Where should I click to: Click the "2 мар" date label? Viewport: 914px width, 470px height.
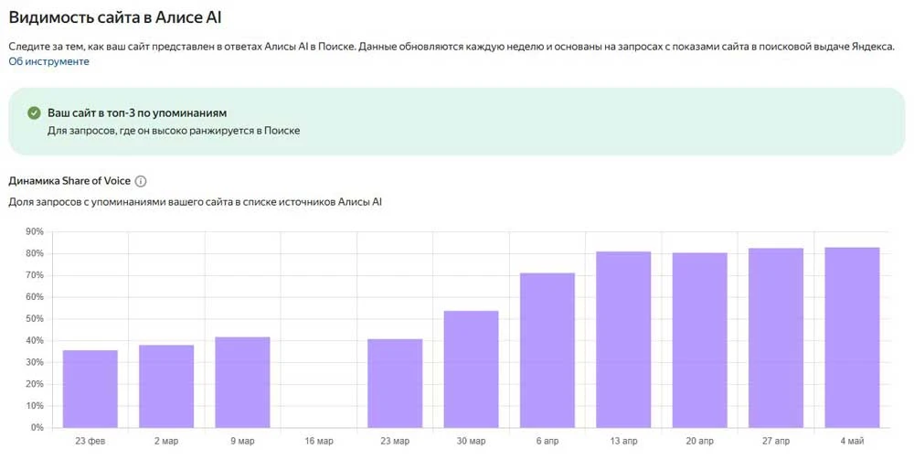tap(166, 441)
